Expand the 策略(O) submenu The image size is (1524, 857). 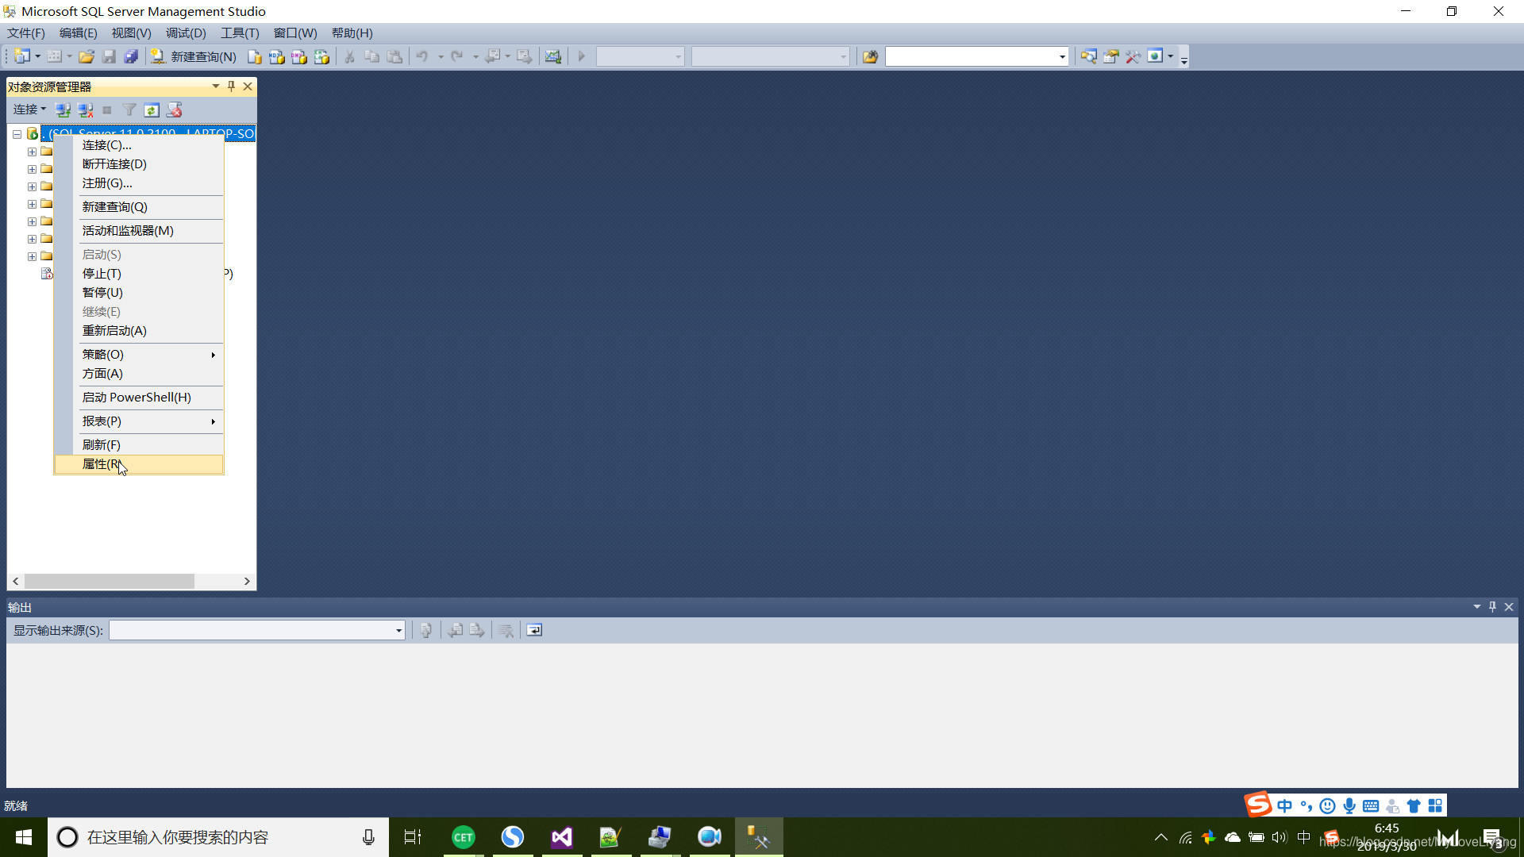138,355
